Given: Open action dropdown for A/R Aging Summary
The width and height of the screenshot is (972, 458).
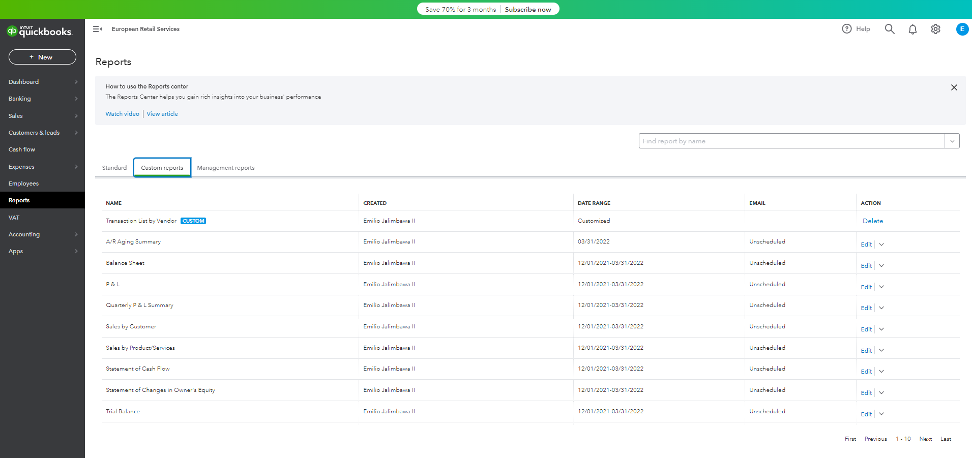Looking at the screenshot, I should [x=881, y=245].
